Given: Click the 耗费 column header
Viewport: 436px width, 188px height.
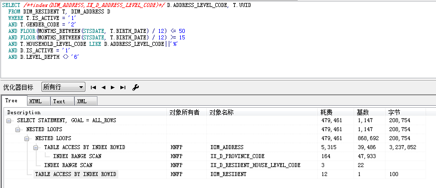Looking at the screenshot, I should (x=336, y=112).
